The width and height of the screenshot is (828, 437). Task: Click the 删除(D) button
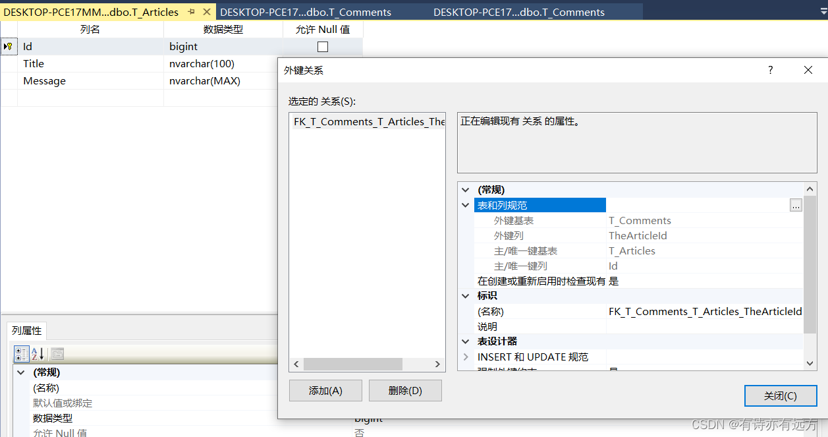(x=405, y=390)
